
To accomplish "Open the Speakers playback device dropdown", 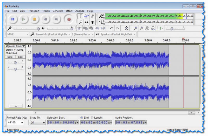I will [x=118, y=35].
